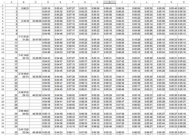Click cell C31 showing 49:38:00
The image size is (189, 135).
(36, 112)
